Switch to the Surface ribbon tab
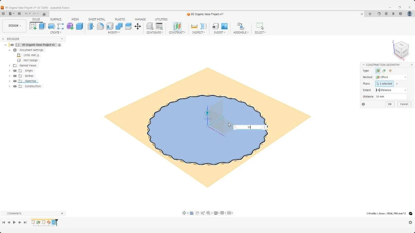The image size is (415, 233). point(56,19)
